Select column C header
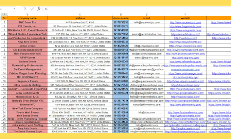This screenshot has height=139, width=231. [x=80, y=15]
